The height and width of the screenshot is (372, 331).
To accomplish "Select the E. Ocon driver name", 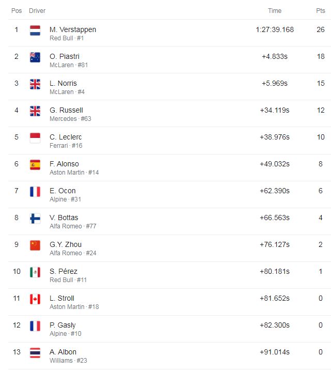I will pos(62,191).
